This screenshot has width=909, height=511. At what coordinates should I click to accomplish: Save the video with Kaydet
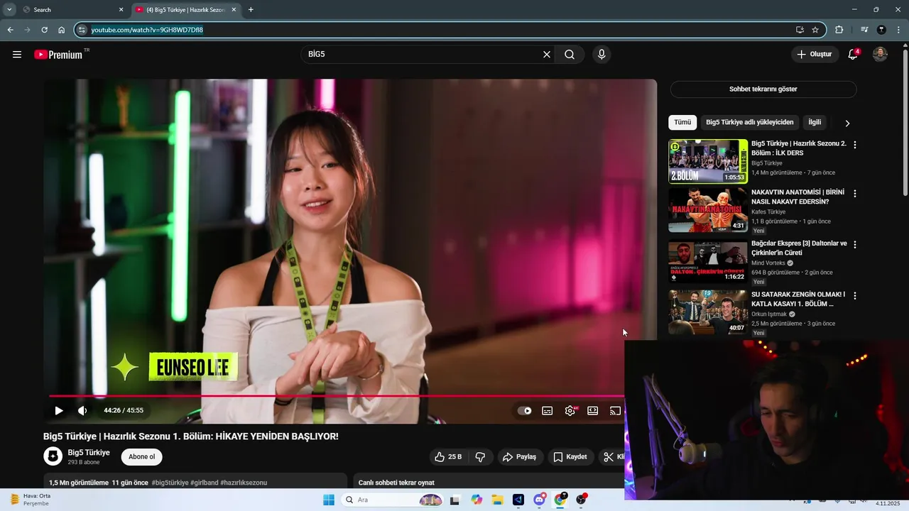pos(570,457)
